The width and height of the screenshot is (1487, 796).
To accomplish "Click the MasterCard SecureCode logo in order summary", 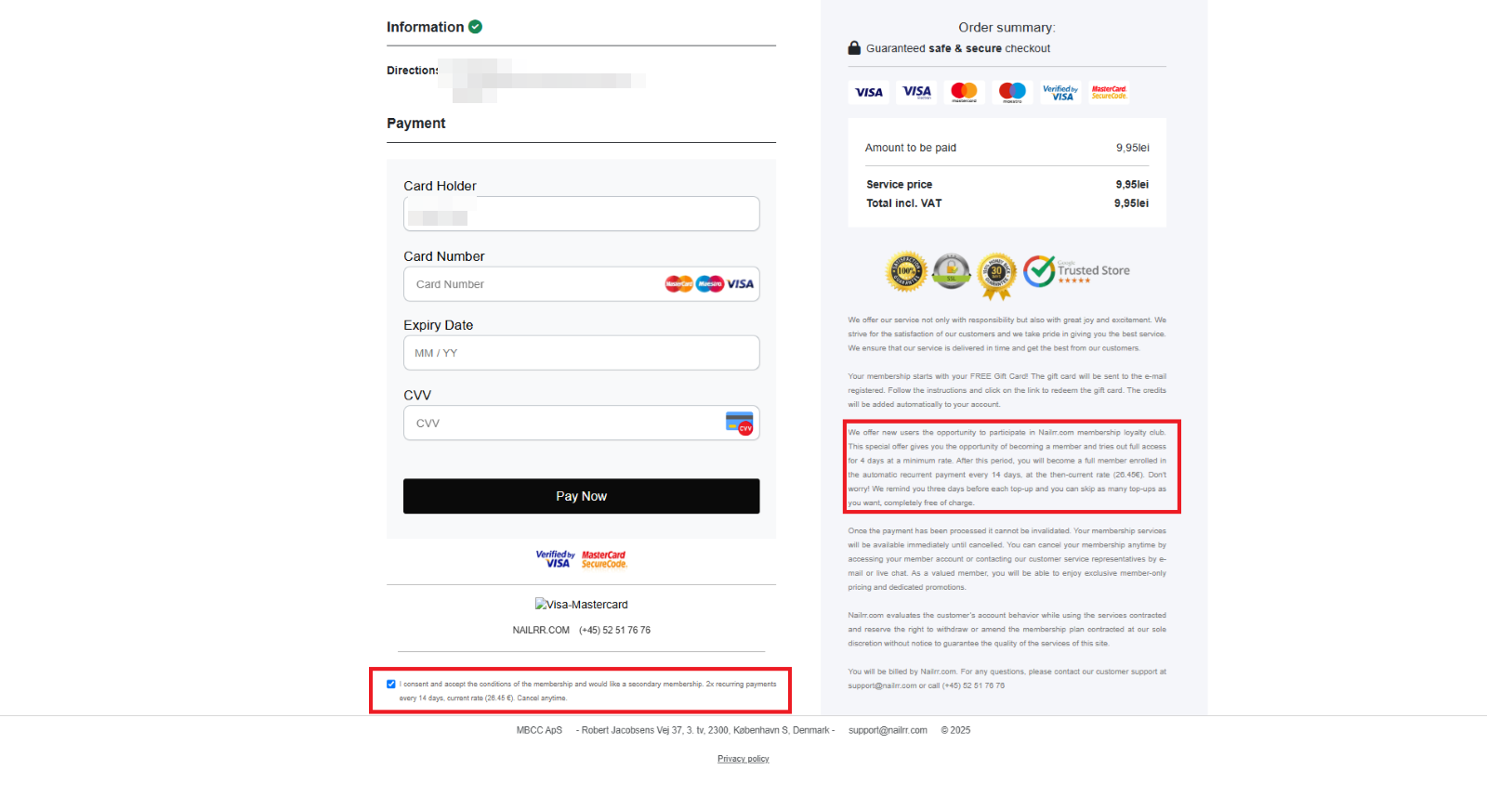I will (x=1109, y=92).
